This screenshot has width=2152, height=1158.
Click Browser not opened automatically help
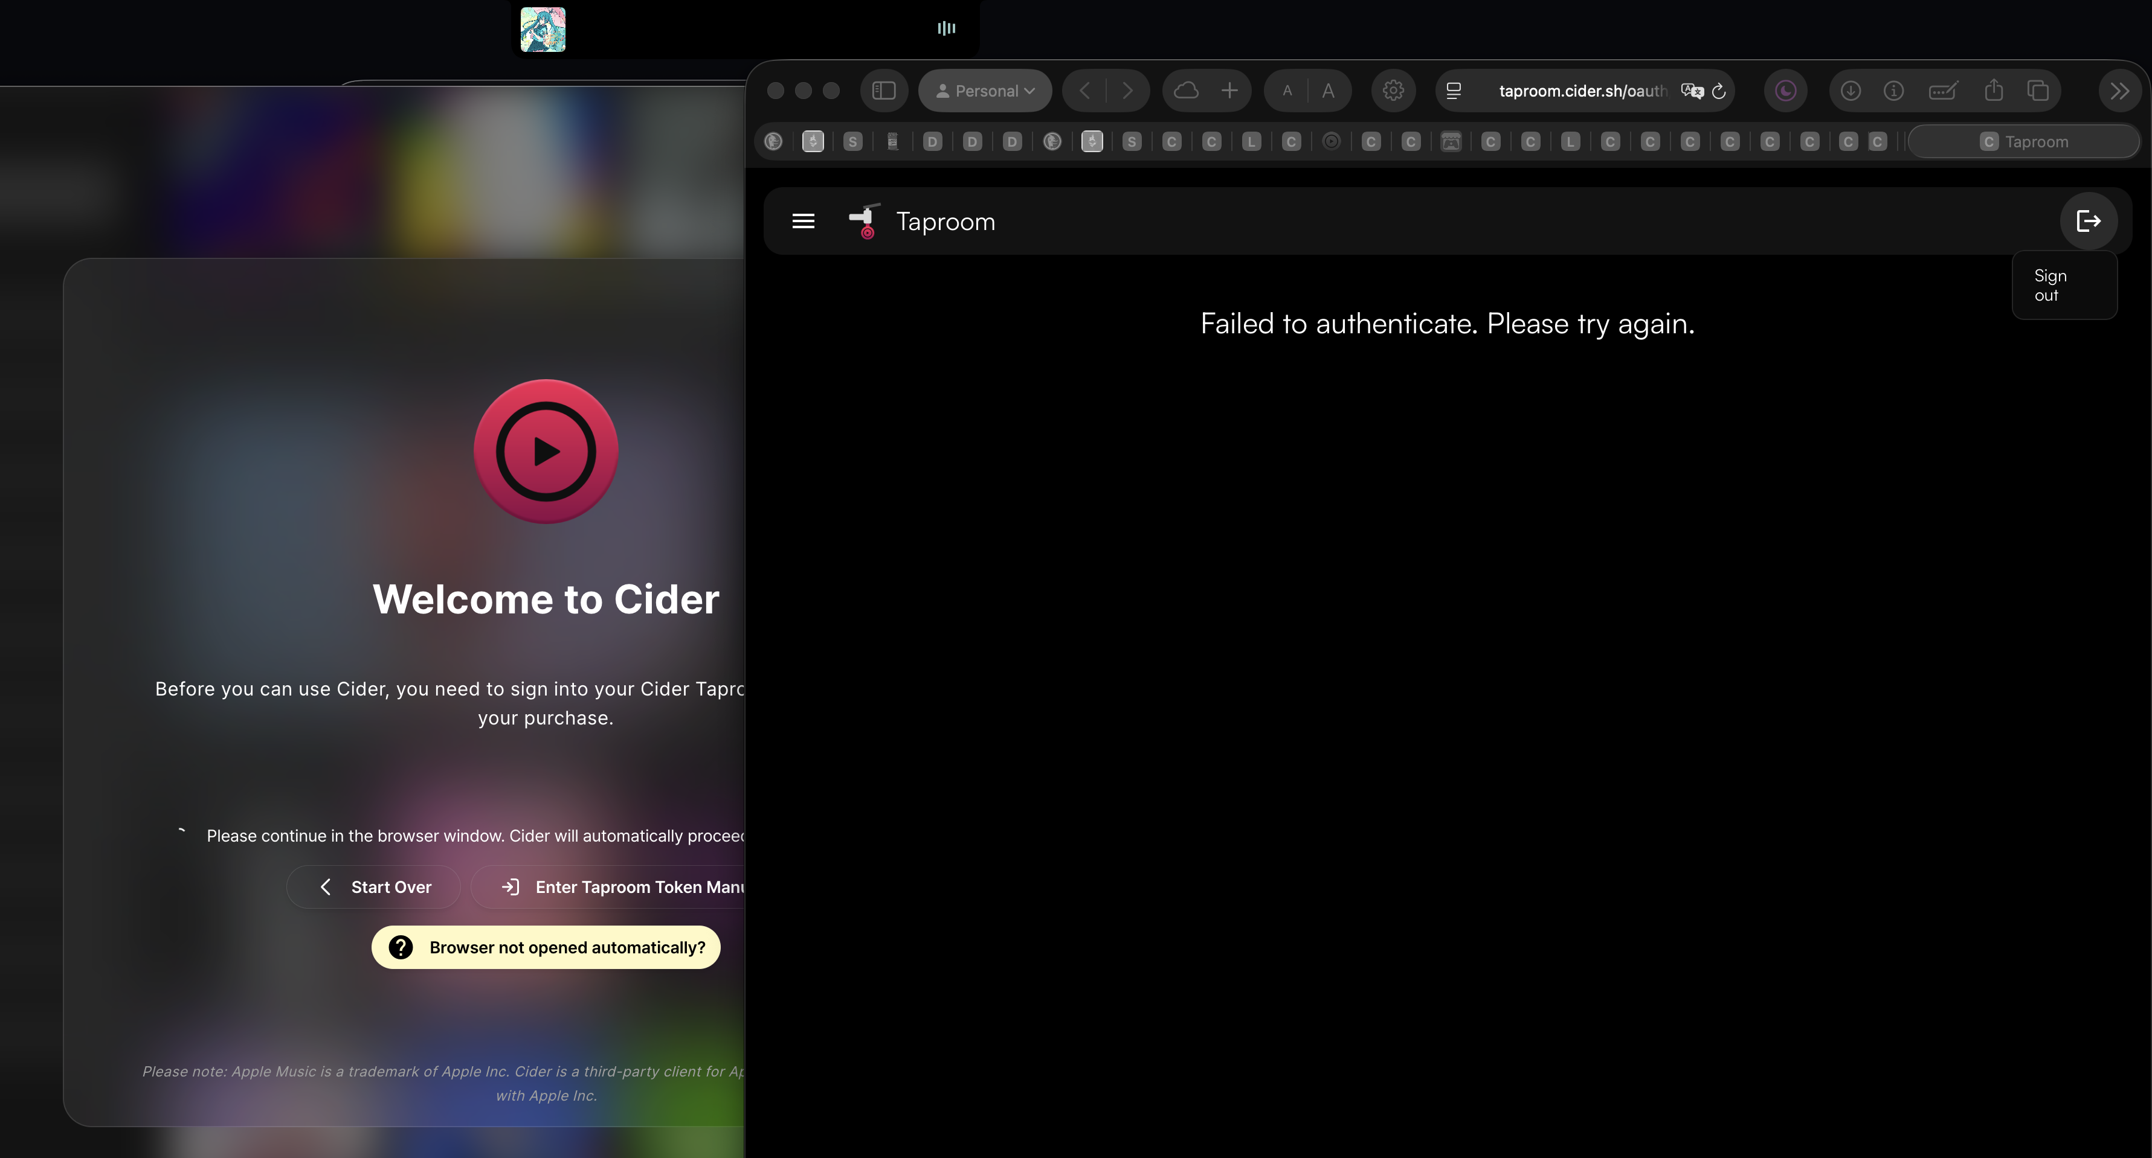546,948
